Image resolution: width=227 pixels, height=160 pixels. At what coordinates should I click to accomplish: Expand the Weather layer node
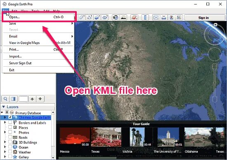click(5, 152)
